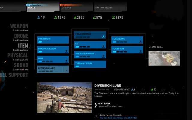Select the Parachute skill tile

(x=53, y=40)
